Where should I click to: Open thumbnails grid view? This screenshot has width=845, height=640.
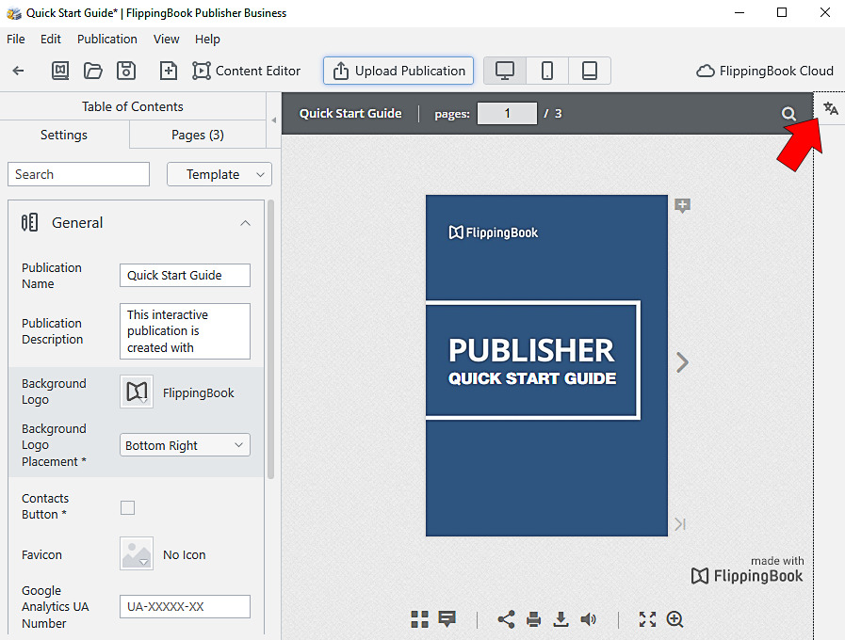419,619
